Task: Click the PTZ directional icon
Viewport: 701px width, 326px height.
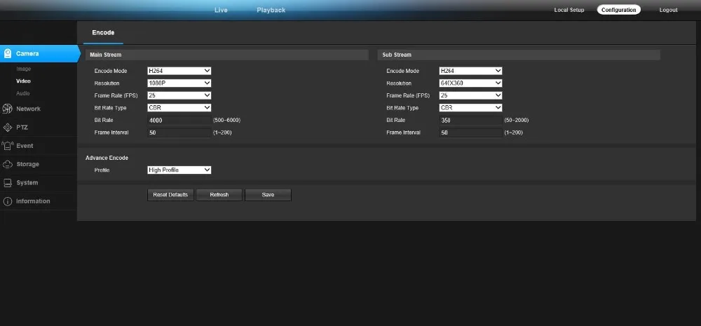Action: [x=7, y=128]
